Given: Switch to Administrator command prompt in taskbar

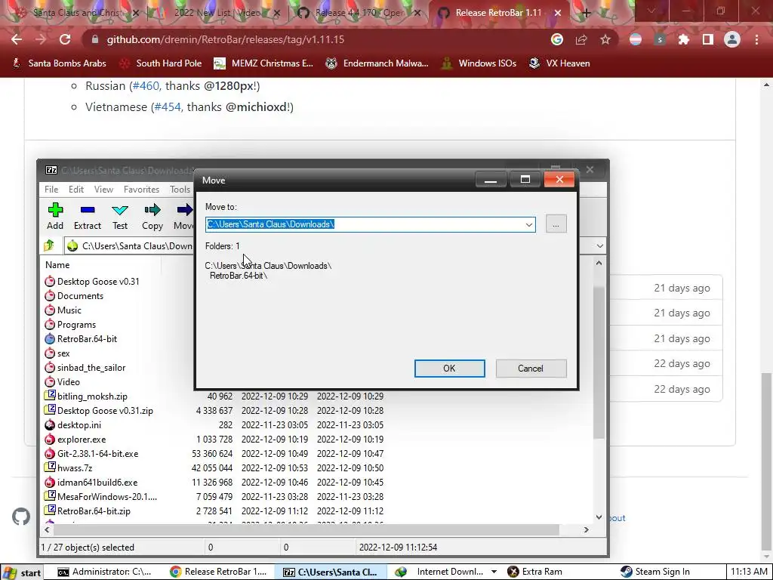Looking at the screenshot, I should click(x=104, y=572).
